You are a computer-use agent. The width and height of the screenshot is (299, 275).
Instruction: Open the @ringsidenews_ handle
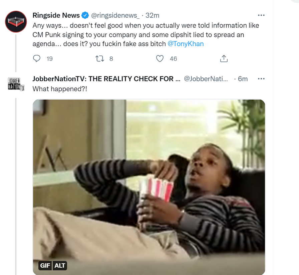coord(115,15)
